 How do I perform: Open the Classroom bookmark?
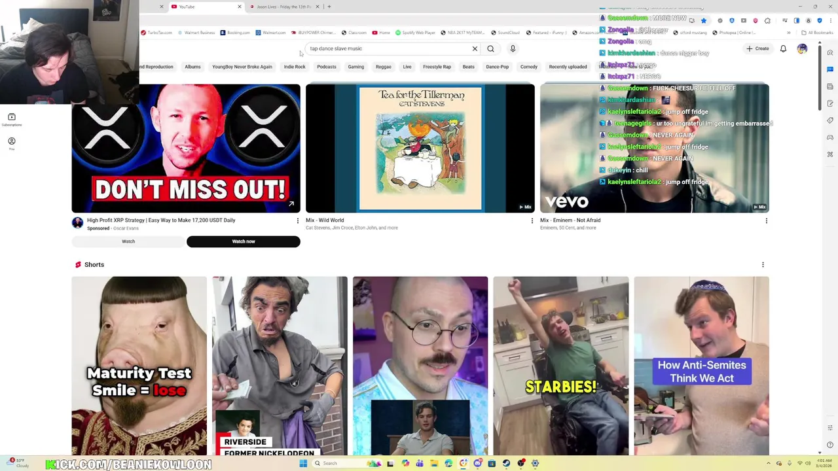pos(354,33)
